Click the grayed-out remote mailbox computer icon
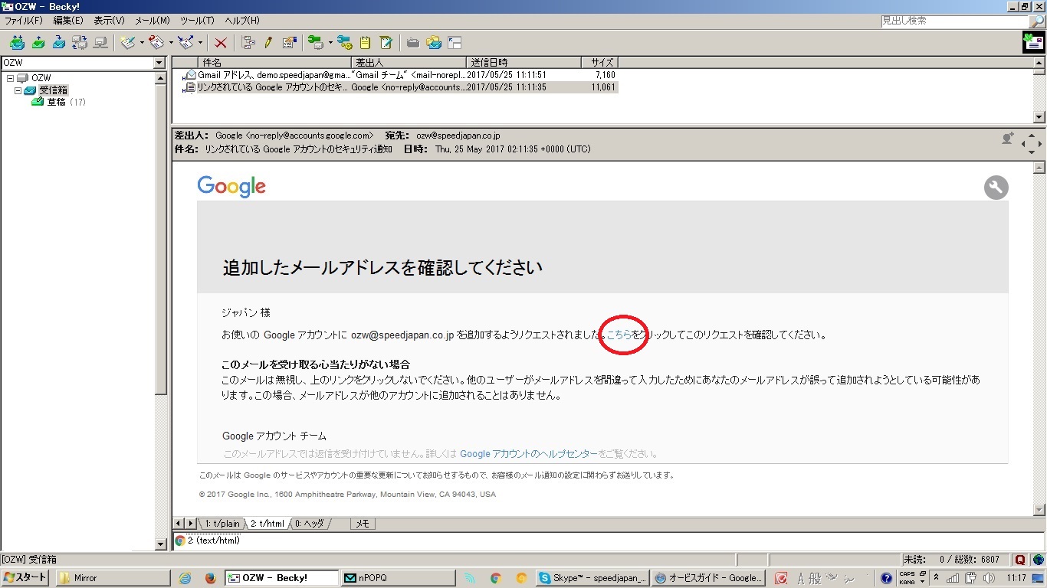Screen dimensions: 1047x588 (x=100, y=43)
